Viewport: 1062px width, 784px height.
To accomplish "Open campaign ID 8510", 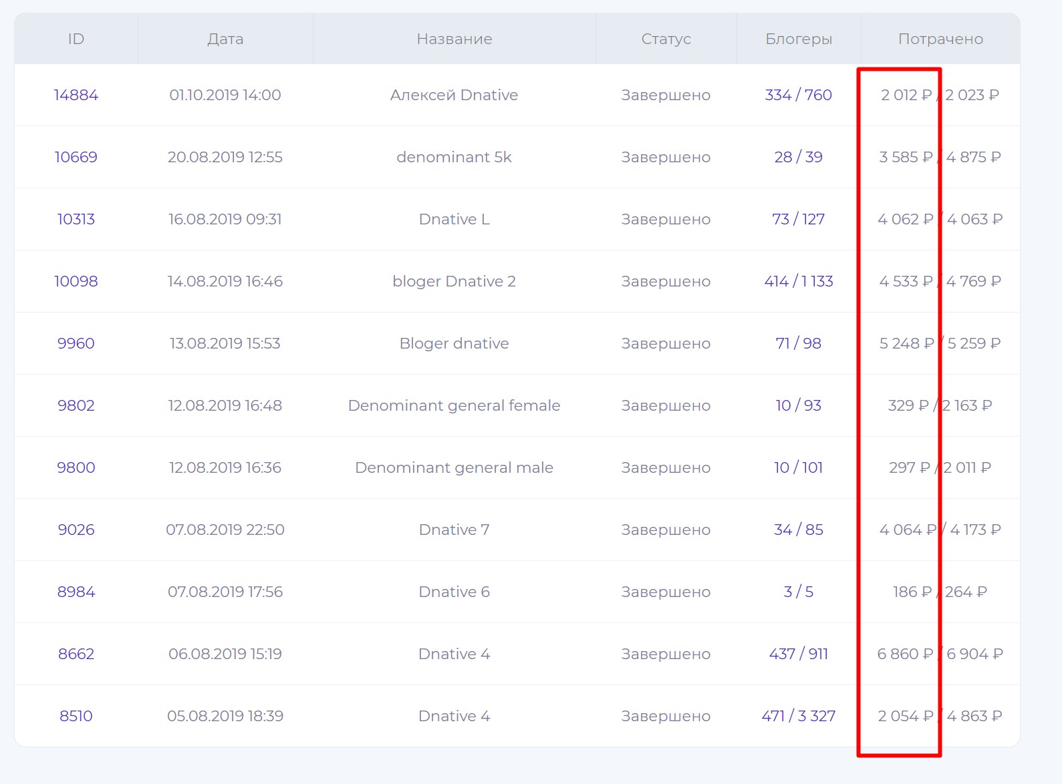I will [76, 716].
